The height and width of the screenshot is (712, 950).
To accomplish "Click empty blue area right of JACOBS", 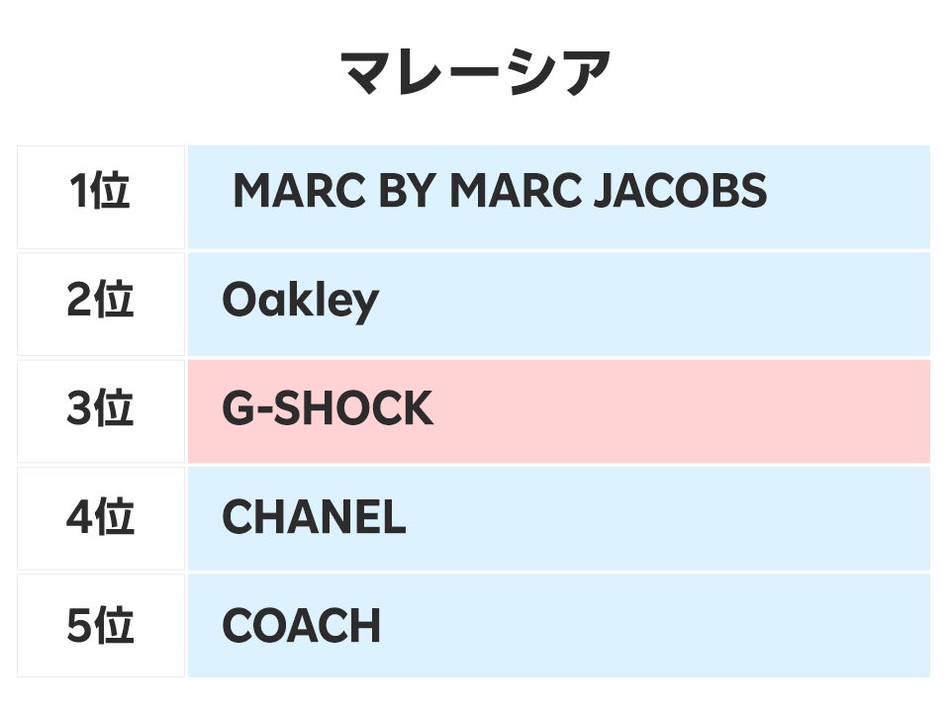I will point(851,192).
